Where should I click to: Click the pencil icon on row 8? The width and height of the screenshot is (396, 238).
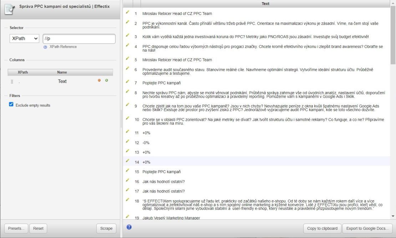coord(127,91)
